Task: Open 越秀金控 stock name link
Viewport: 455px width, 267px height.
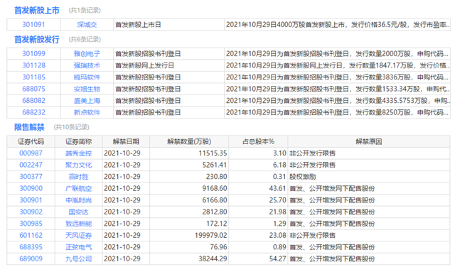Action: (78, 153)
